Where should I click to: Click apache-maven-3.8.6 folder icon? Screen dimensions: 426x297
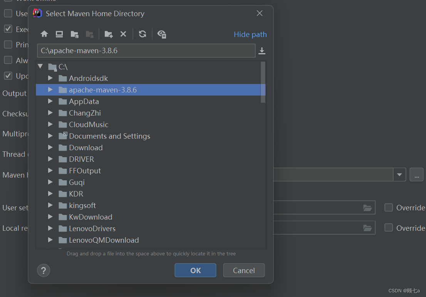(x=63, y=90)
